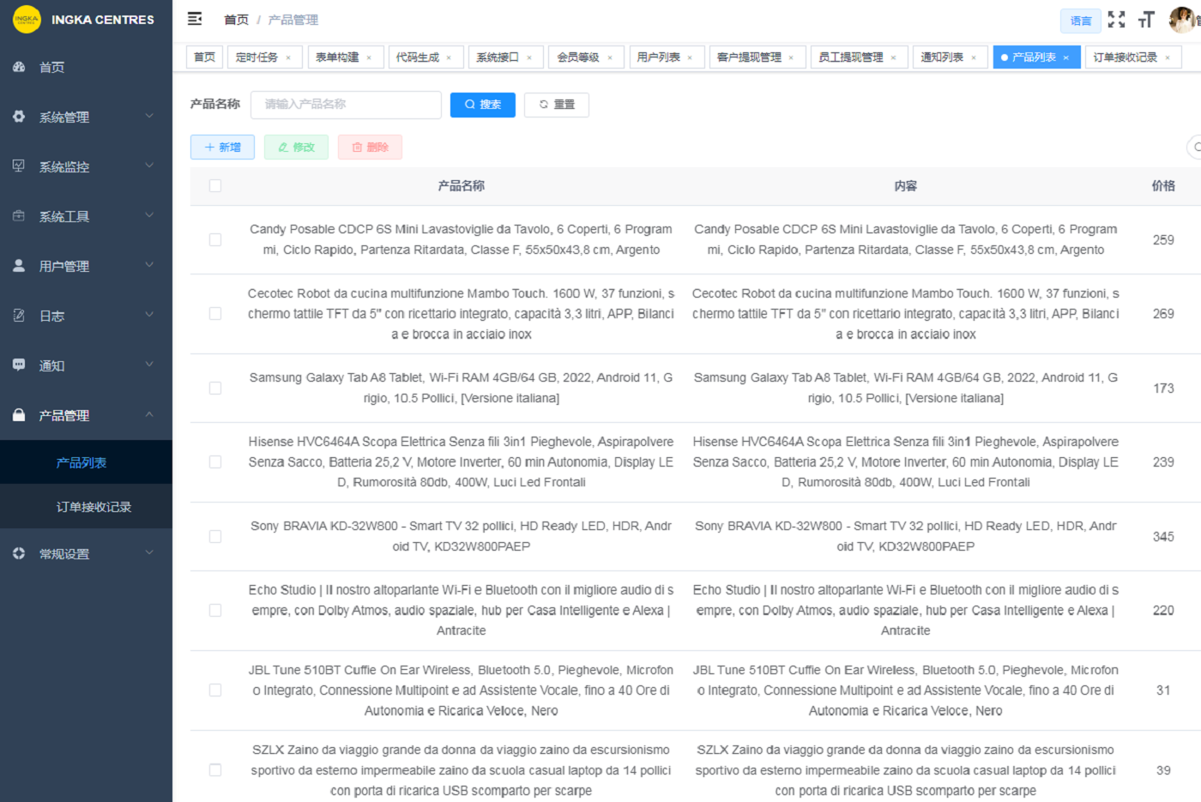Click the blue 搜索 button
The width and height of the screenshot is (1201, 802).
click(x=482, y=105)
